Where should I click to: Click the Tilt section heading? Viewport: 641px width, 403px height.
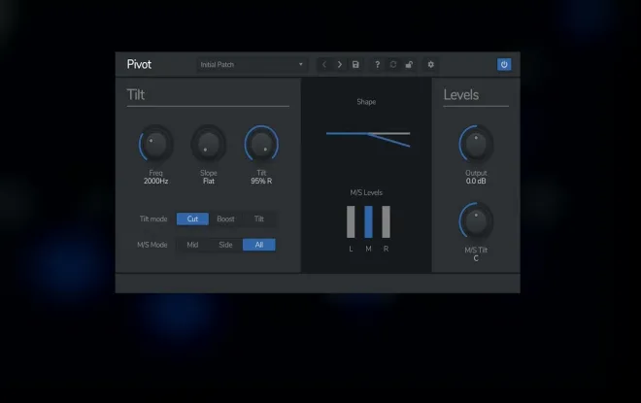coord(136,95)
